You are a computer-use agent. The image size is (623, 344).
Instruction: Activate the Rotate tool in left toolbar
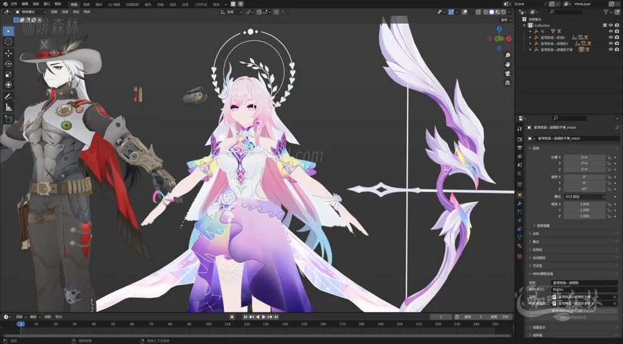point(9,64)
